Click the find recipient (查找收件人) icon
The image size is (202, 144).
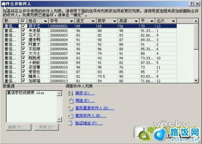pyautogui.click(x=70, y=116)
